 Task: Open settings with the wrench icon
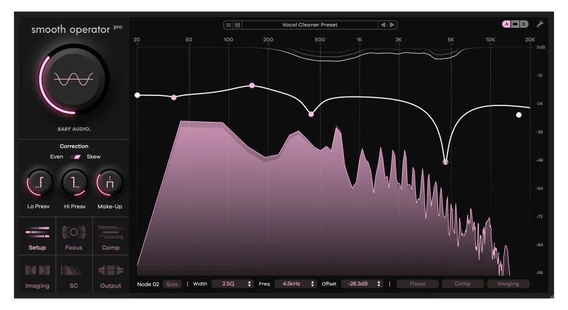540,24
